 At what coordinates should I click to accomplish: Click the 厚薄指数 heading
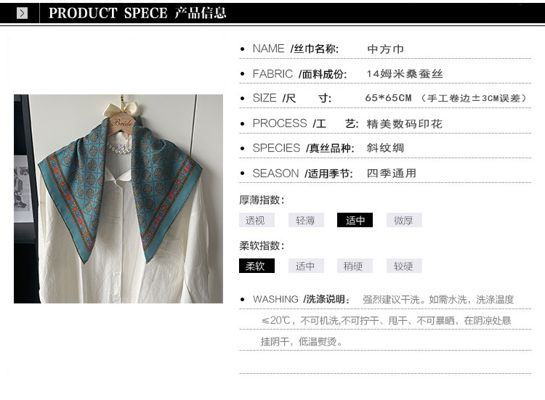tap(262, 200)
